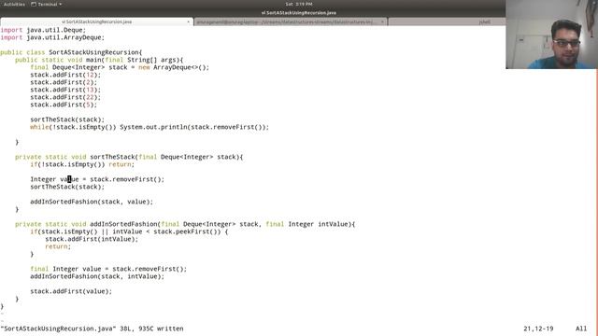Click the 'addInSortedFashion(stack, intValue);' recursive call line
This screenshot has height=336, width=598.
point(97,276)
